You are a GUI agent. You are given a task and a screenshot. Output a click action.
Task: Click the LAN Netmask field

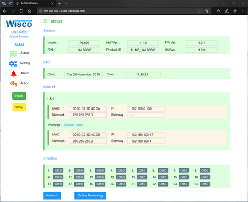pyautogui.click(x=88, y=115)
